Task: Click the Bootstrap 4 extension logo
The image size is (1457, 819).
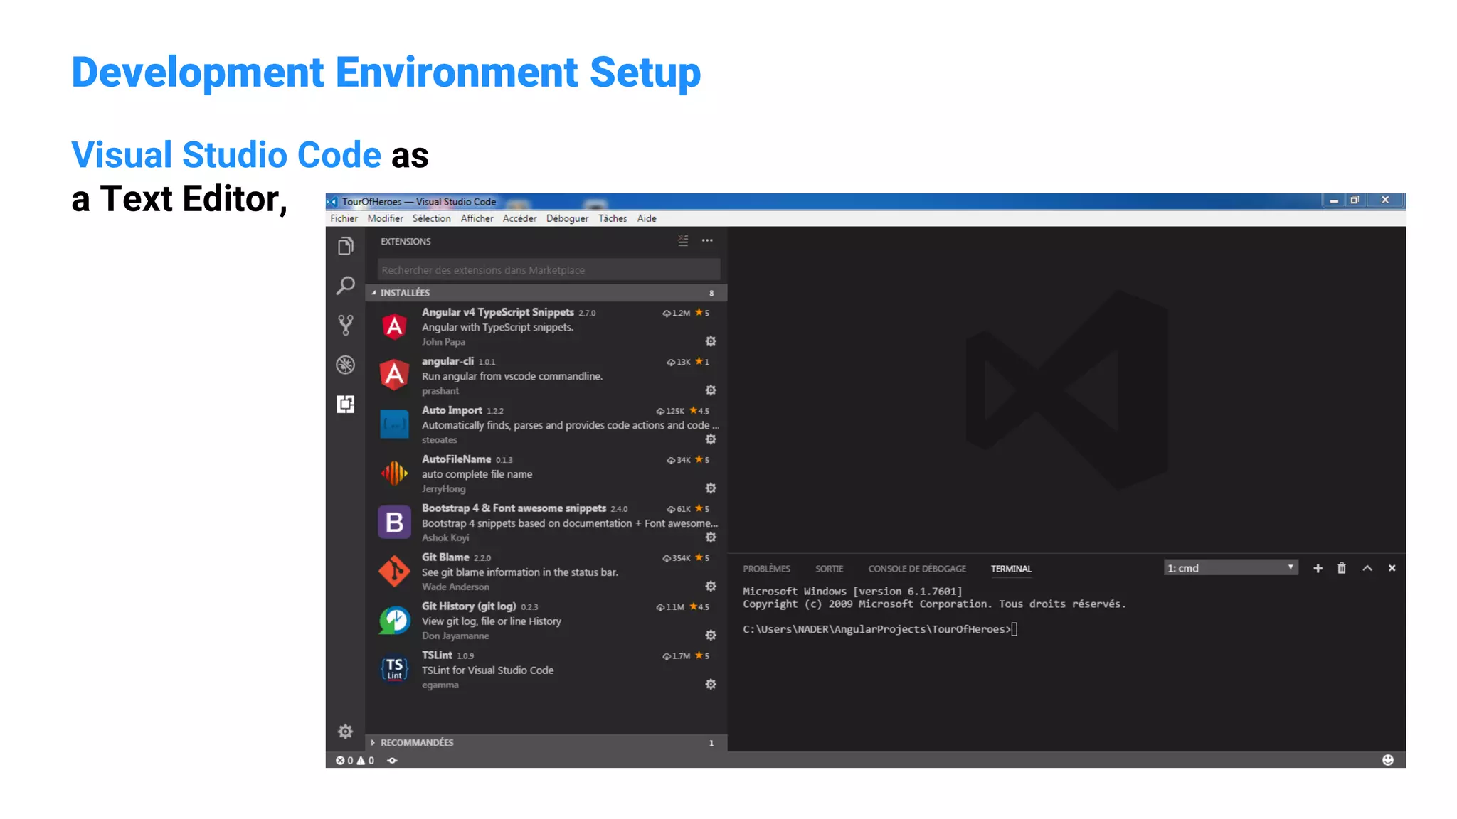Action: 394,523
